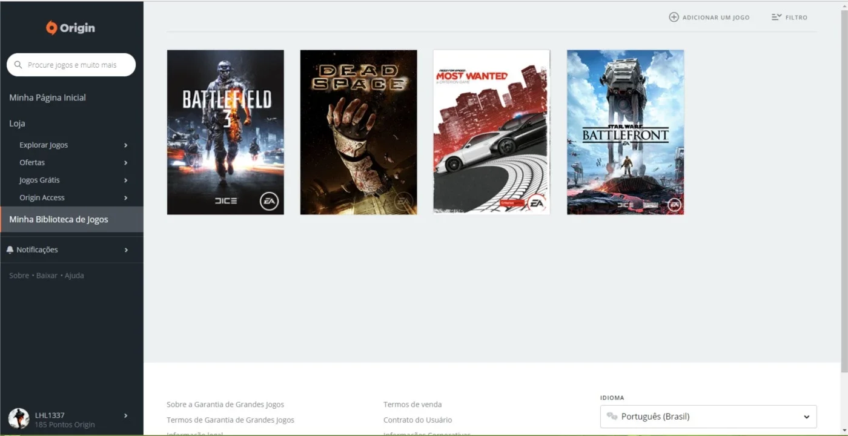
Task: Click the Filtro button
Action: point(789,17)
